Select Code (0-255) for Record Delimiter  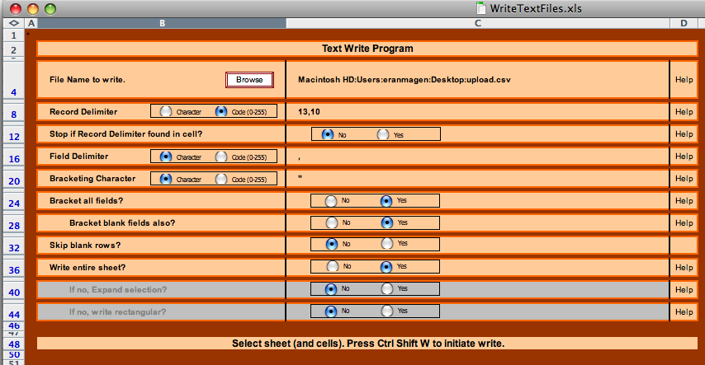pos(221,111)
